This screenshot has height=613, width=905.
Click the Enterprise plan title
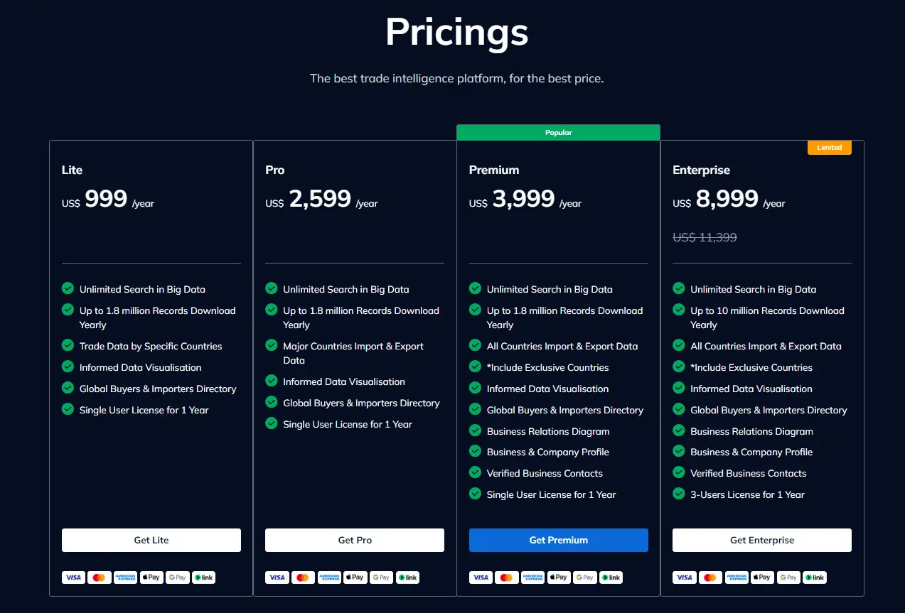point(701,170)
